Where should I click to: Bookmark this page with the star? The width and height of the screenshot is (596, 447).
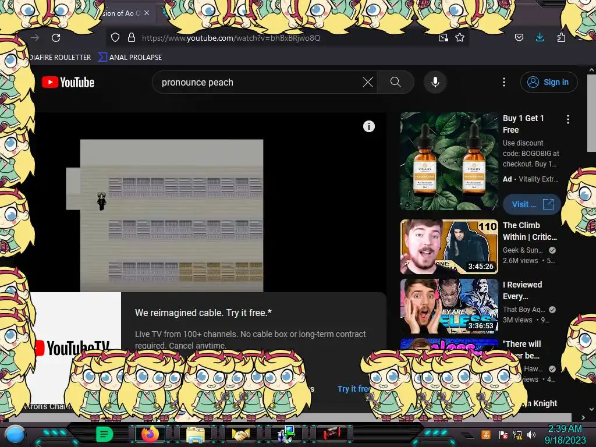[x=460, y=38]
